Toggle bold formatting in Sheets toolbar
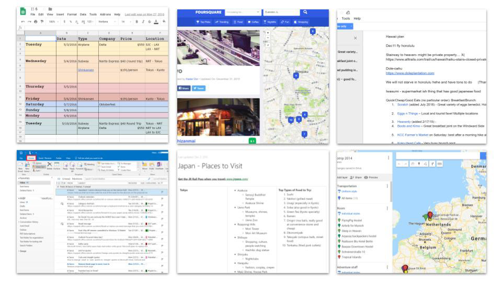Image resolution: width=502 pixels, height=282 pixels. pos(136,22)
